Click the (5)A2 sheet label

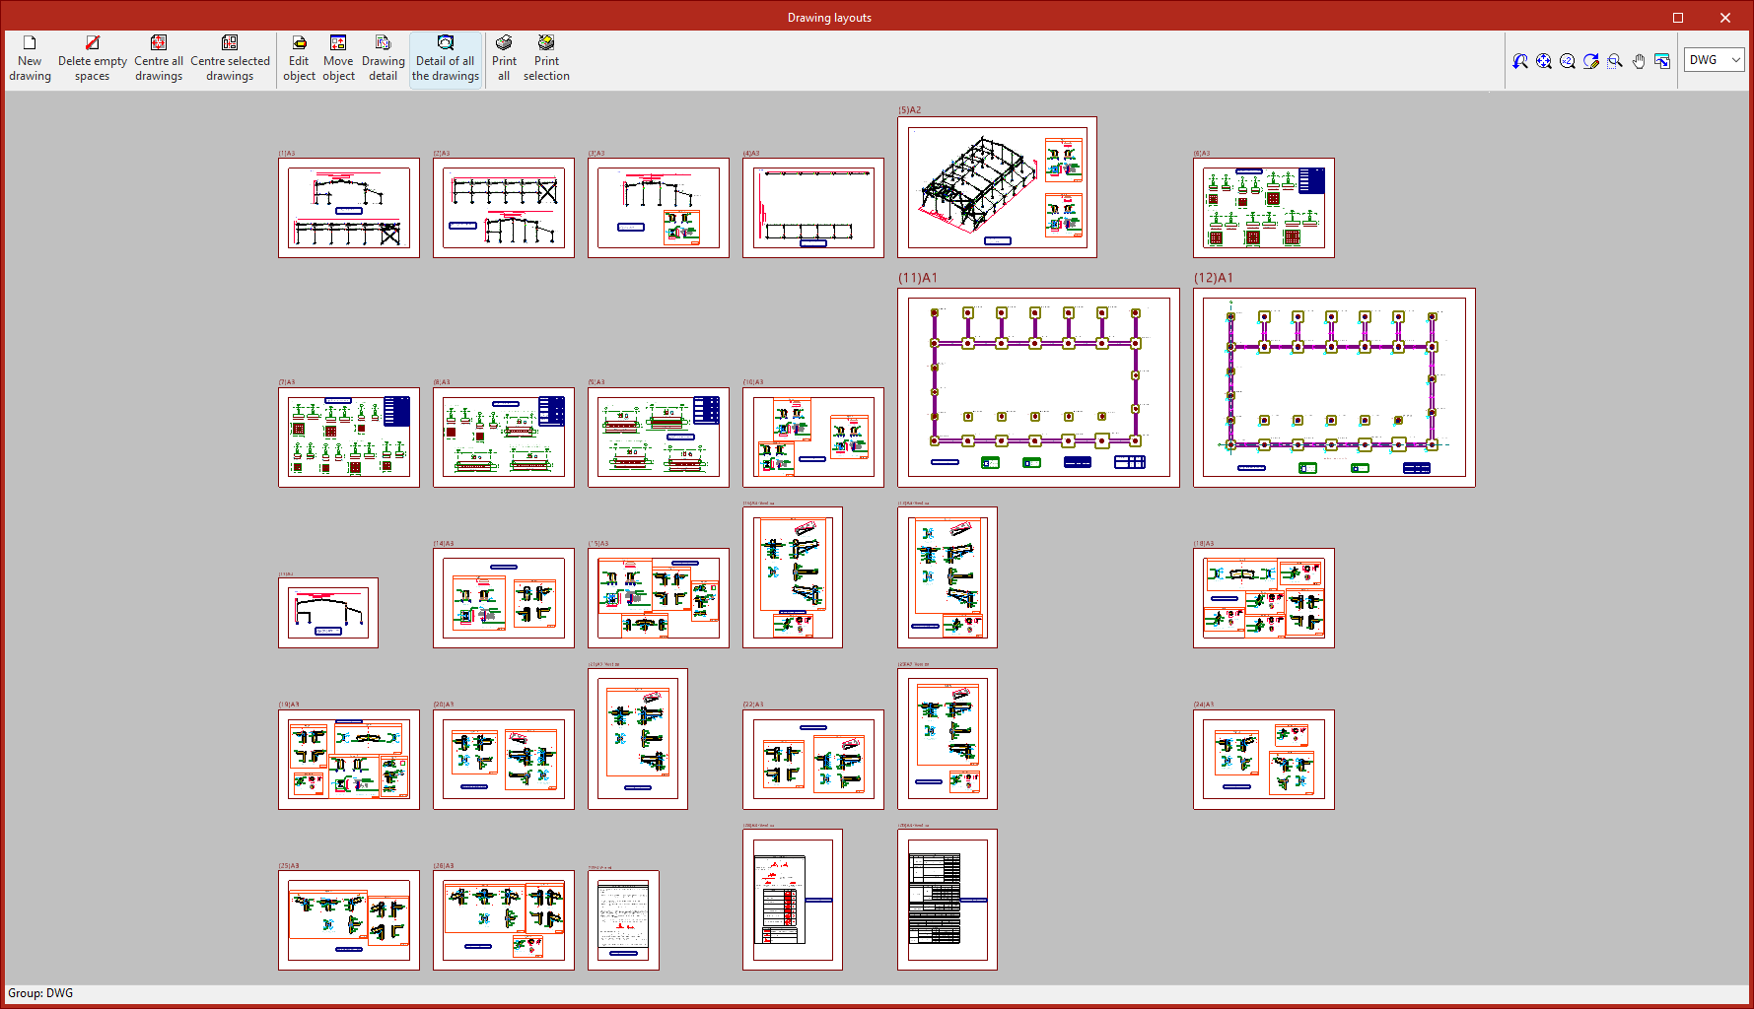(910, 110)
